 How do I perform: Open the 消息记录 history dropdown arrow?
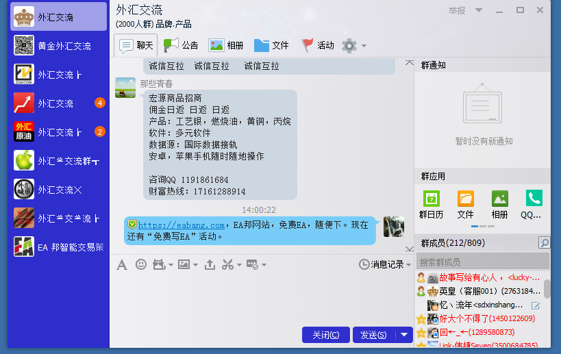[x=408, y=265]
